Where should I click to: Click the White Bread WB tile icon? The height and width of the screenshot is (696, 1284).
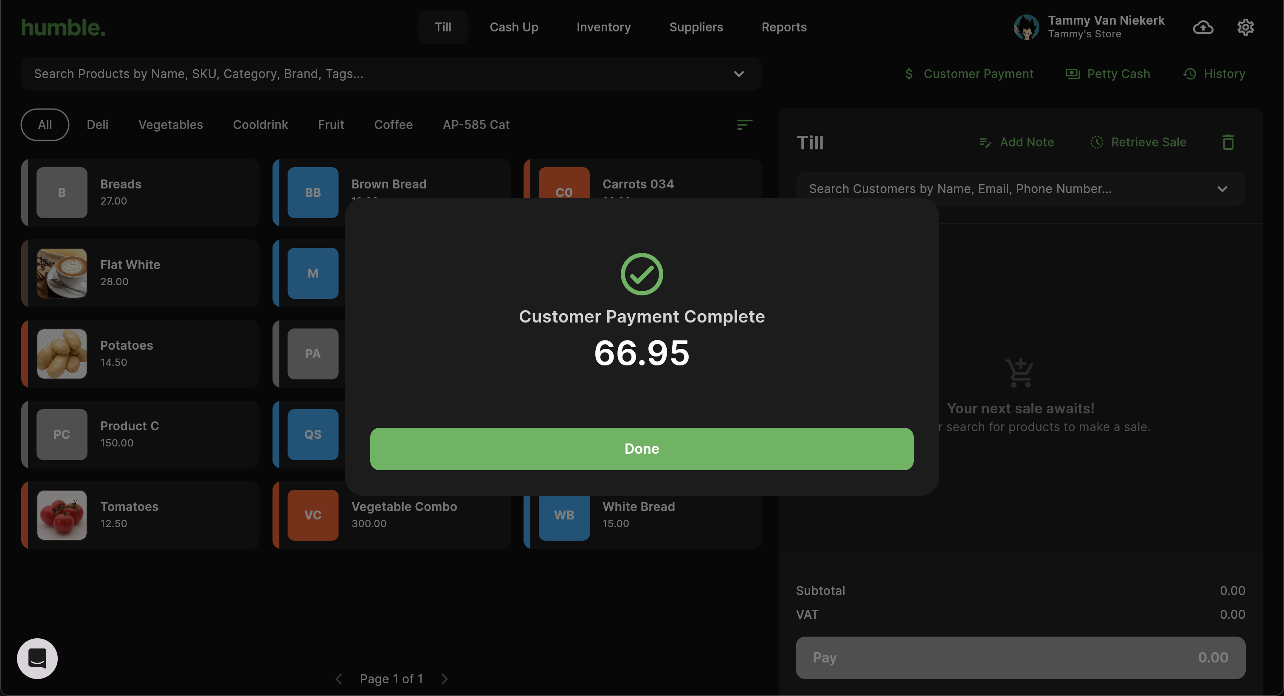(x=564, y=518)
